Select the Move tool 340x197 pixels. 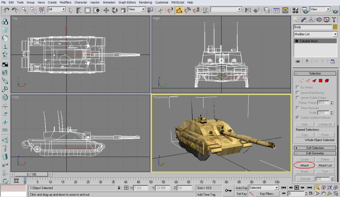(x=106, y=10)
